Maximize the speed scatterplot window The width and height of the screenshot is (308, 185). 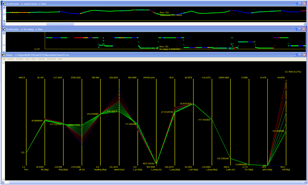coord(300,3)
